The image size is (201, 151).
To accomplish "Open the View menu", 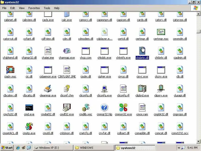I will pyautogui.click(x=22, y=8).
